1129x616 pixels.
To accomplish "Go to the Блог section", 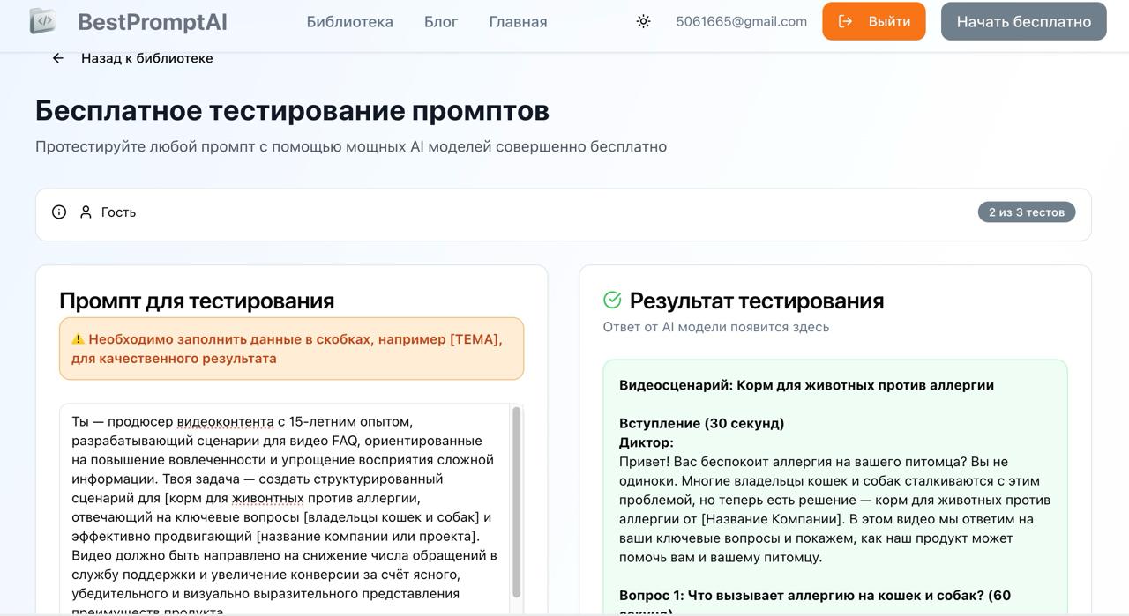I will point(441,21).
